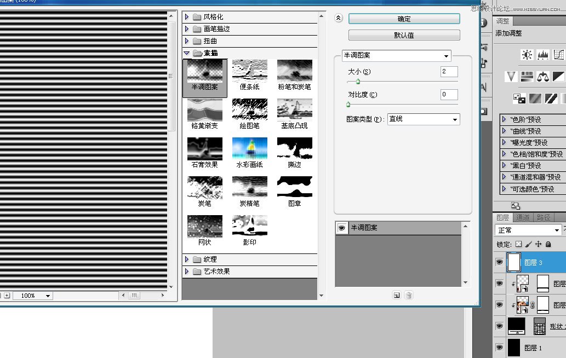The image size is (566, 358).
Task: Select the 撕边 filter thumbnail
Action: coord(295,153)
